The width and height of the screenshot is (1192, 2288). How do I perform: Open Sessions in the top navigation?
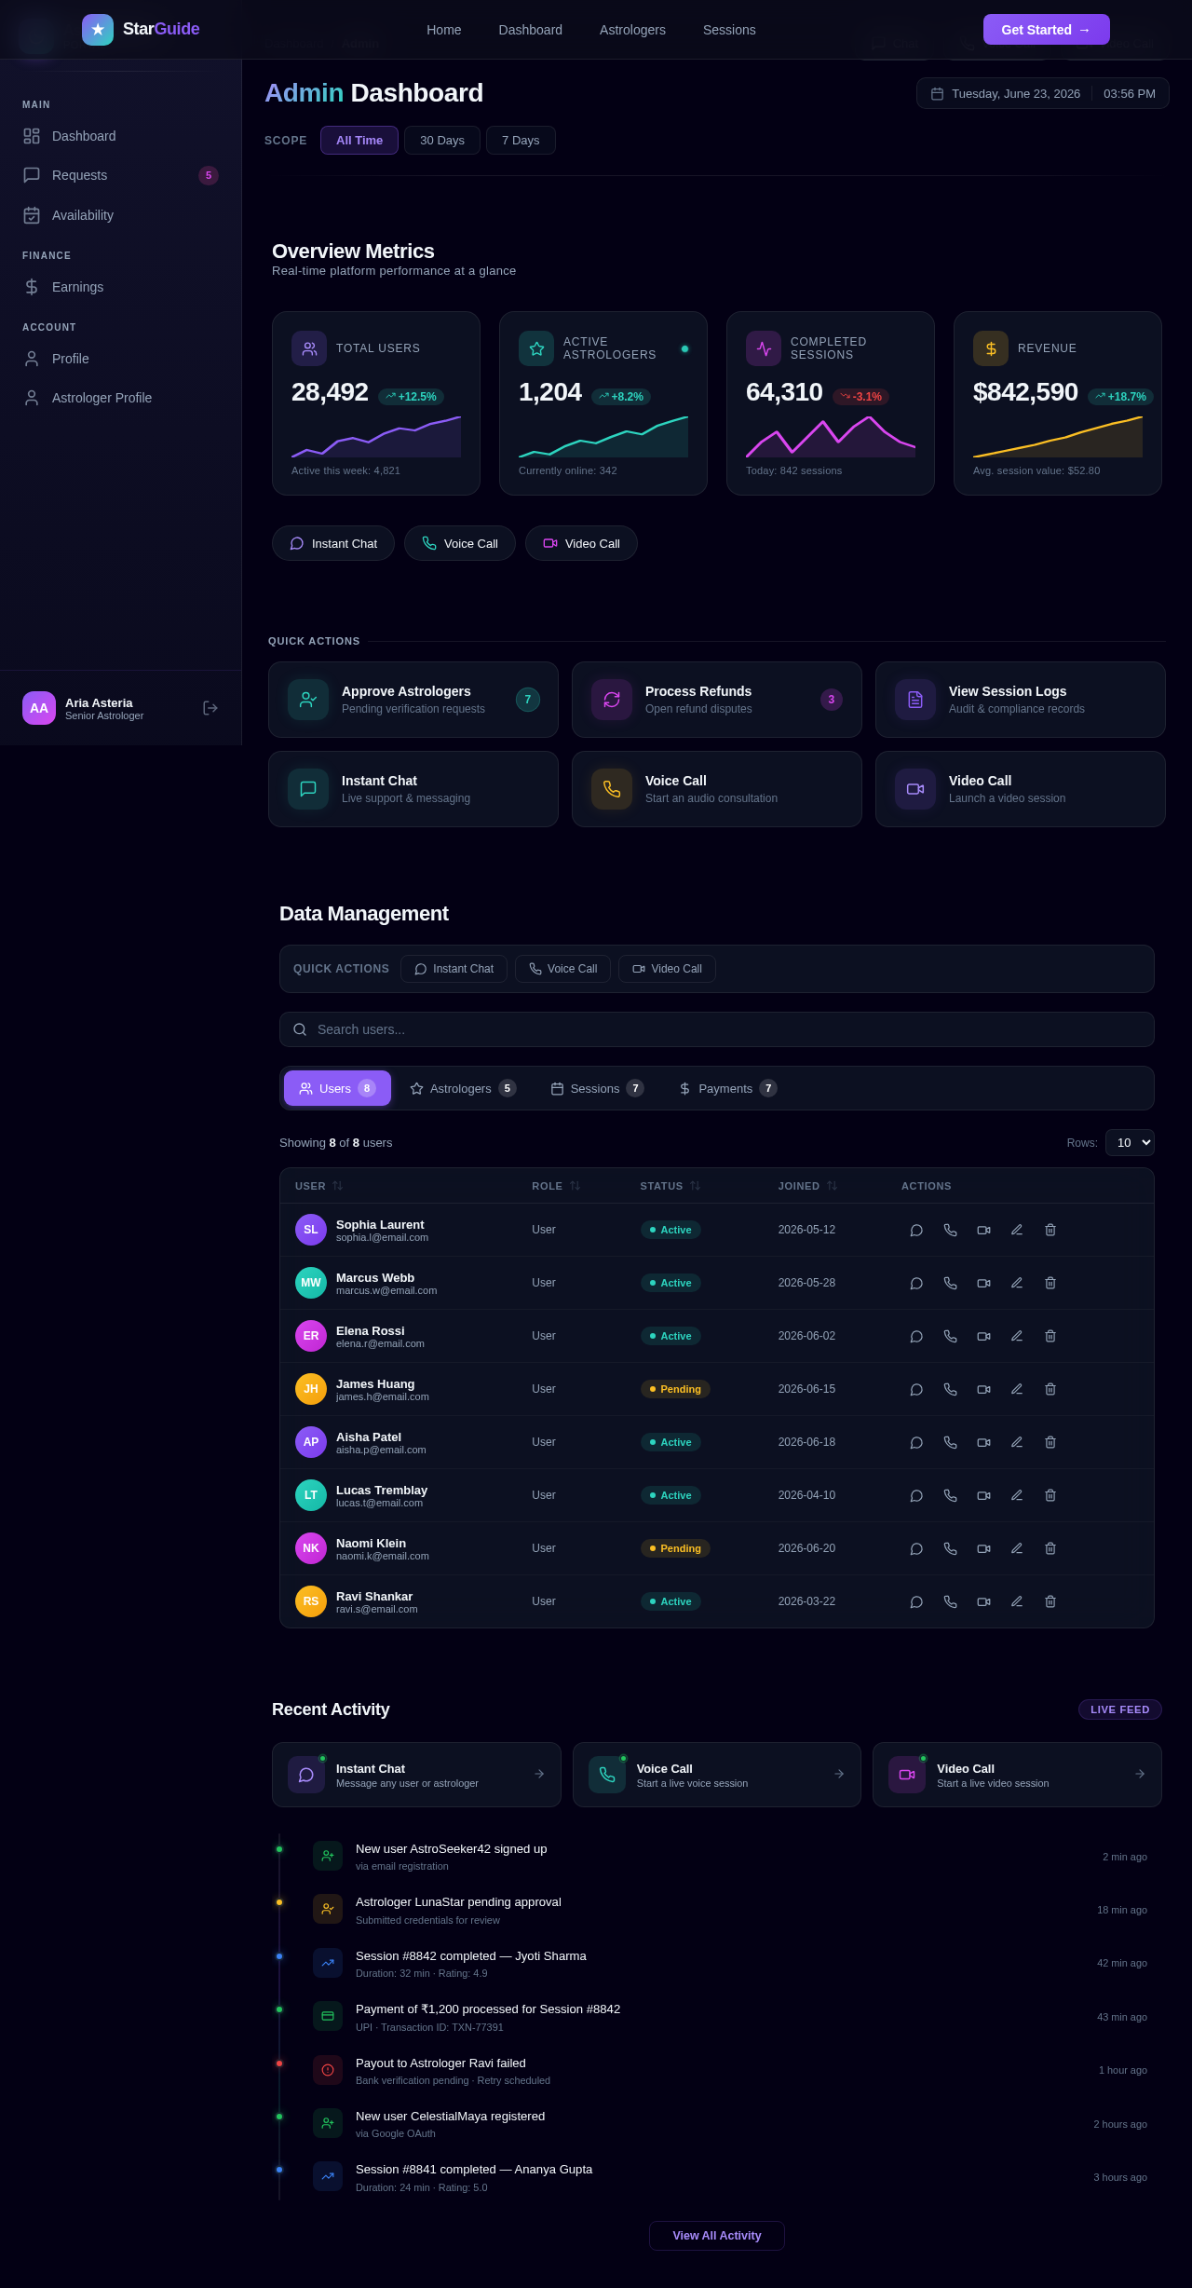tap(729, 30)
